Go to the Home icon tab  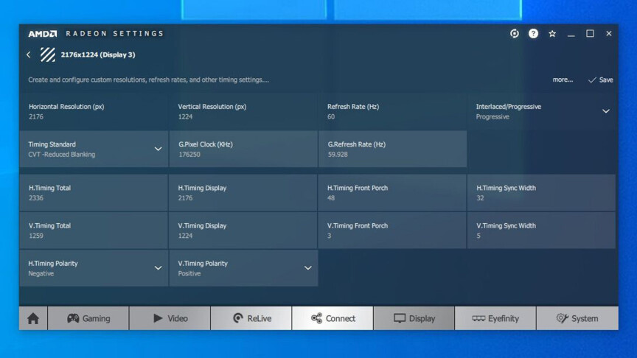(x=33, y=318)
